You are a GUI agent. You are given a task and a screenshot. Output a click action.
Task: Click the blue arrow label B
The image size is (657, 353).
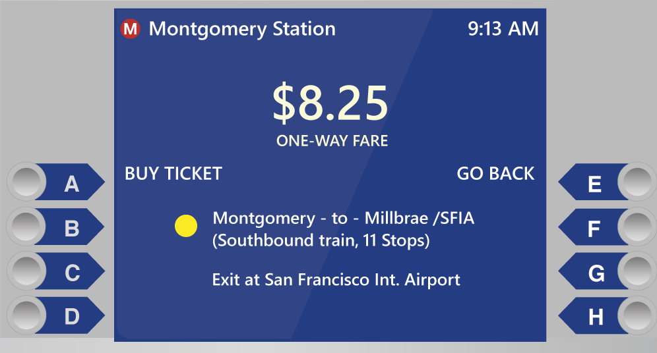click(72, 227)
